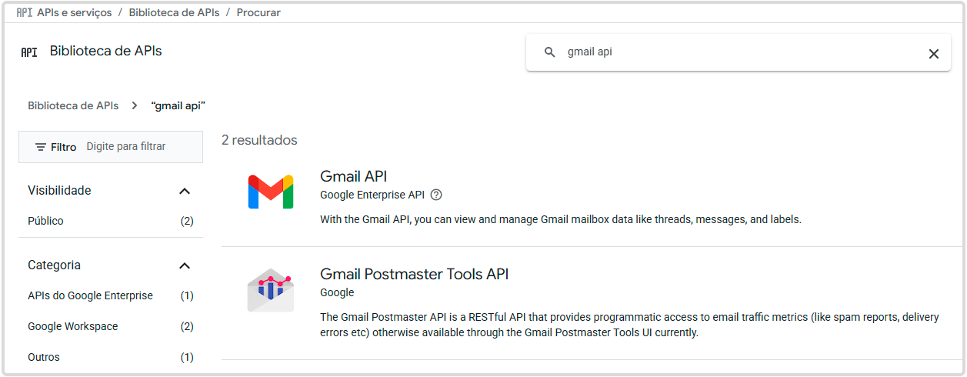Collapse the Visibilidade section
Screen dimensions: 967x377
tap(184, 191)
